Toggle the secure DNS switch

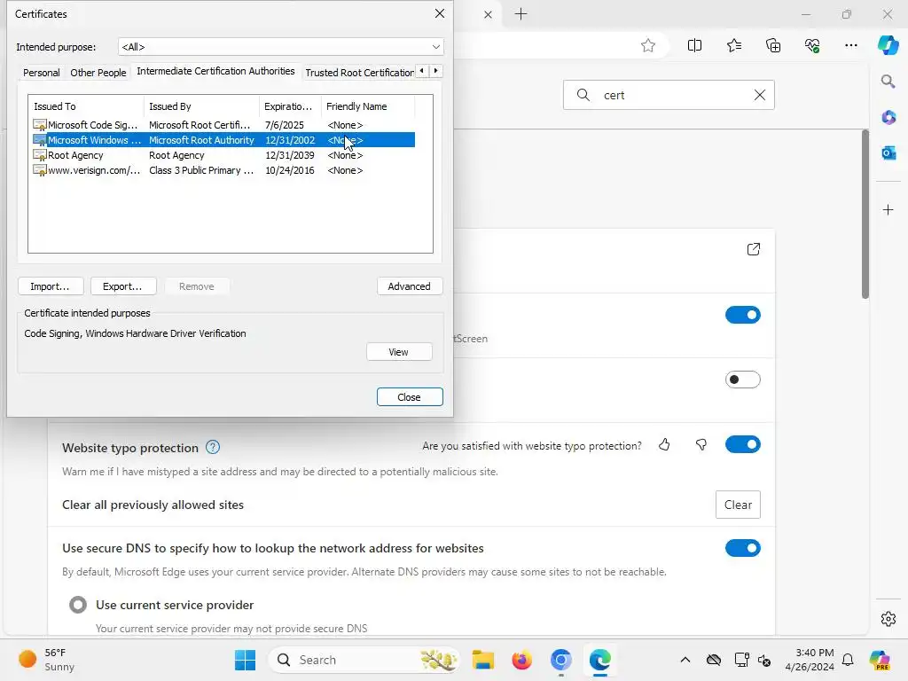(x=742, y=548)
